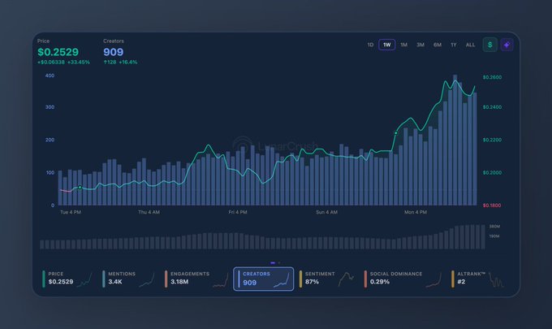
Task: Select the SOCIAL DOMINANCE metric card
Action: tap(403, 279)
